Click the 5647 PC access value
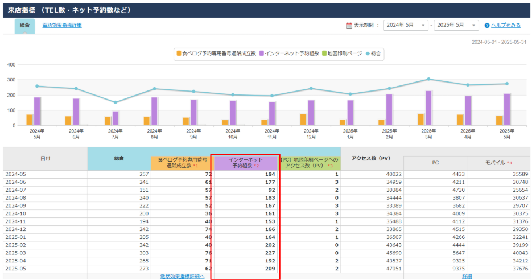 tap(459, 253)
